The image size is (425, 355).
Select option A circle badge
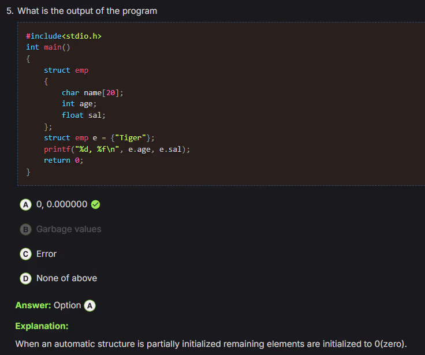coord(25,204)
